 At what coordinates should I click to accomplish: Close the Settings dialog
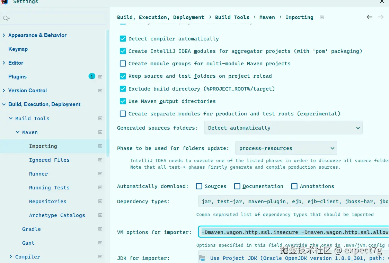click(382, 2)
